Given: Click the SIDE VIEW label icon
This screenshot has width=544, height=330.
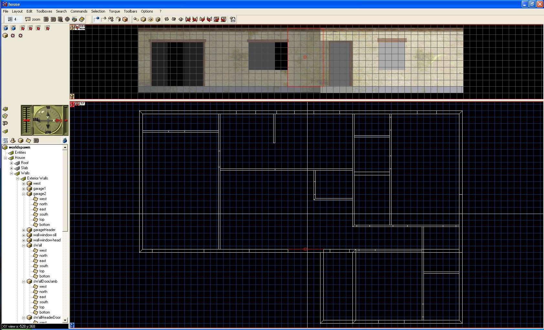Looking at the screenshot, I should pos(80,27).
